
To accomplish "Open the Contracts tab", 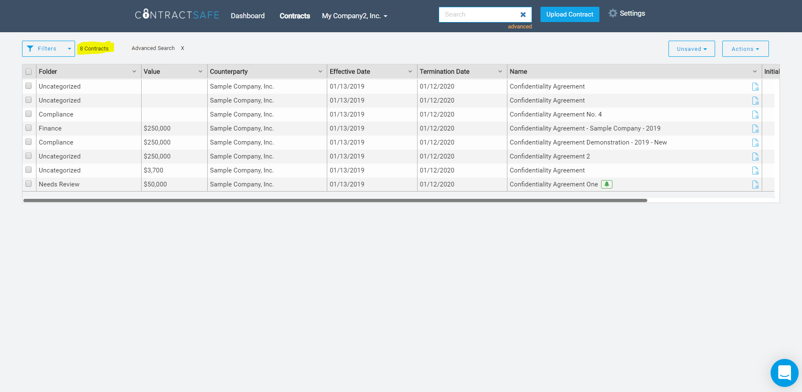I will click(x=295, y=16).
